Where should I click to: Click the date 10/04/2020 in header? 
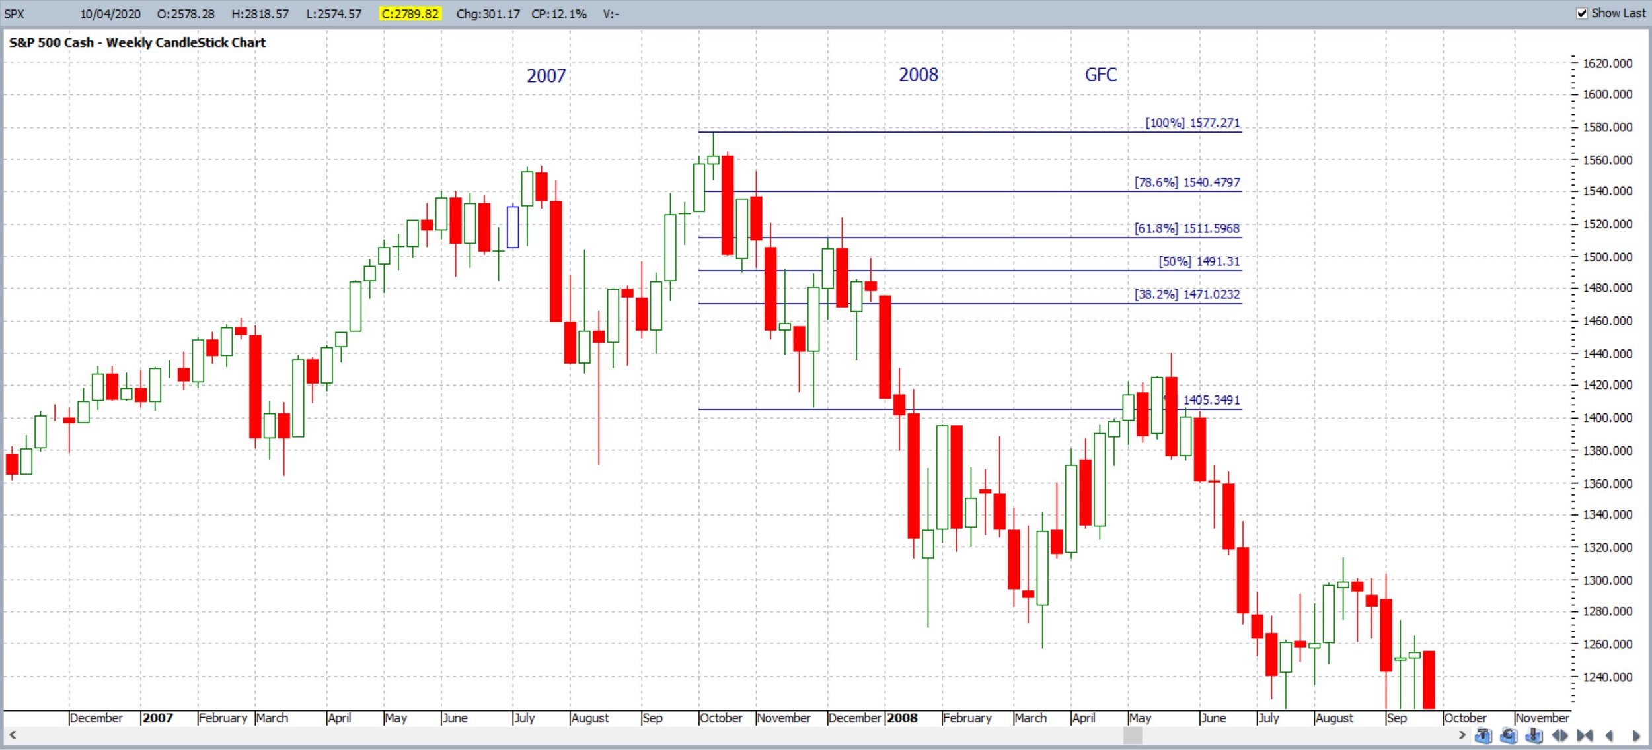110,14
